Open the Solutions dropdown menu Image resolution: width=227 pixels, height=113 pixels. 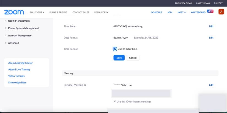37,12
